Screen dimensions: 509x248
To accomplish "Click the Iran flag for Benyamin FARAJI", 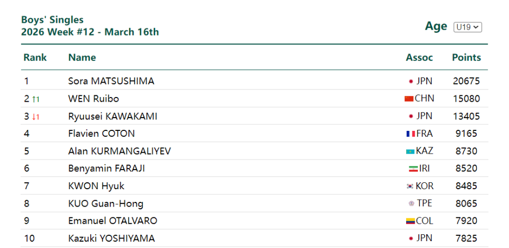I will (x=413, y=169).
